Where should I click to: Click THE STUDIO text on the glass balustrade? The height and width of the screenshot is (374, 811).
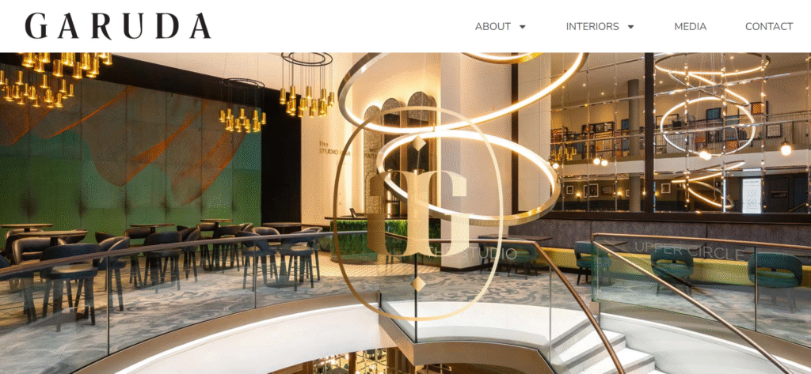(470, 253)
